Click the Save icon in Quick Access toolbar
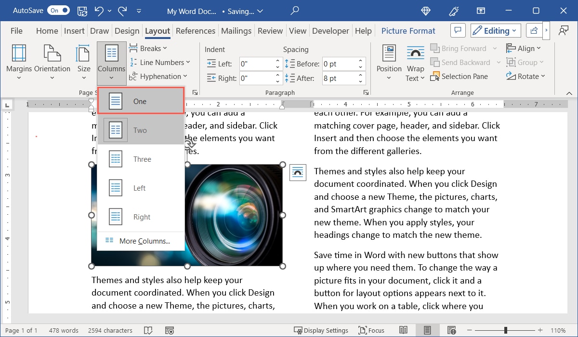Viewport: 578px width, 337px height. [82, 11]
